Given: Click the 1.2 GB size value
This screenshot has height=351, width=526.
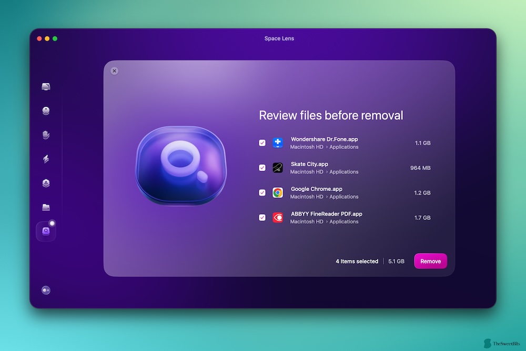Looking at the screenshot, I should click(x=422, y=193).
